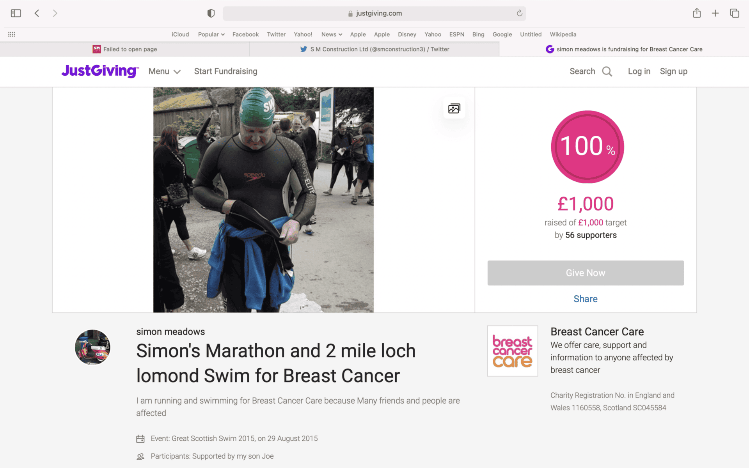Viewport: 749px width, 468px height.
Task: Open a new tab with plus icon
Action: point(715,13)
